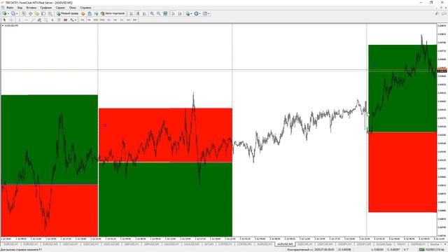Toggle the AutoTrading button
The image size is (448, 252).
pos(113,13)
